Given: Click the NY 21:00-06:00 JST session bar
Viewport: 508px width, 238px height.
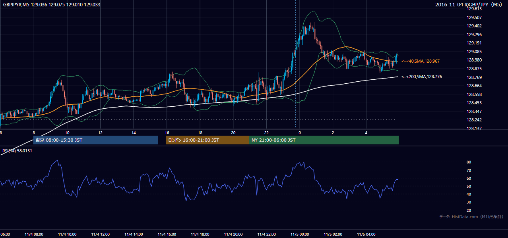Looking at the screenshot, I should [x=324, y=140].
